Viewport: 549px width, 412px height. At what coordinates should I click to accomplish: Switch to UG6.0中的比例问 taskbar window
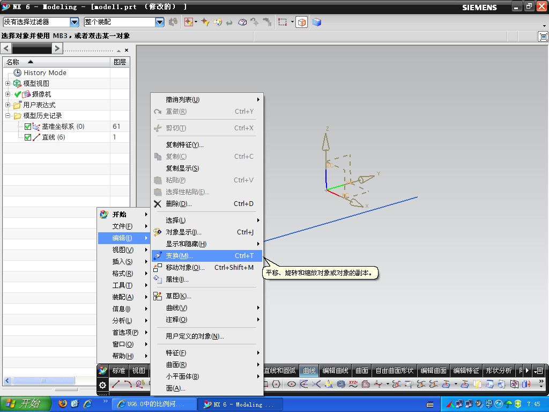click(x=154, y=404)
